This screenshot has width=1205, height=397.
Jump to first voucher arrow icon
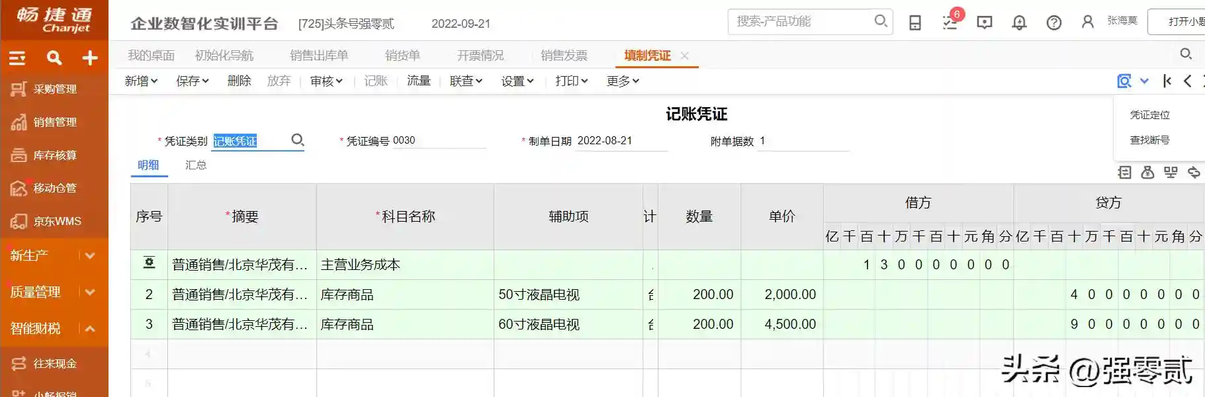tap(1167, 81)
